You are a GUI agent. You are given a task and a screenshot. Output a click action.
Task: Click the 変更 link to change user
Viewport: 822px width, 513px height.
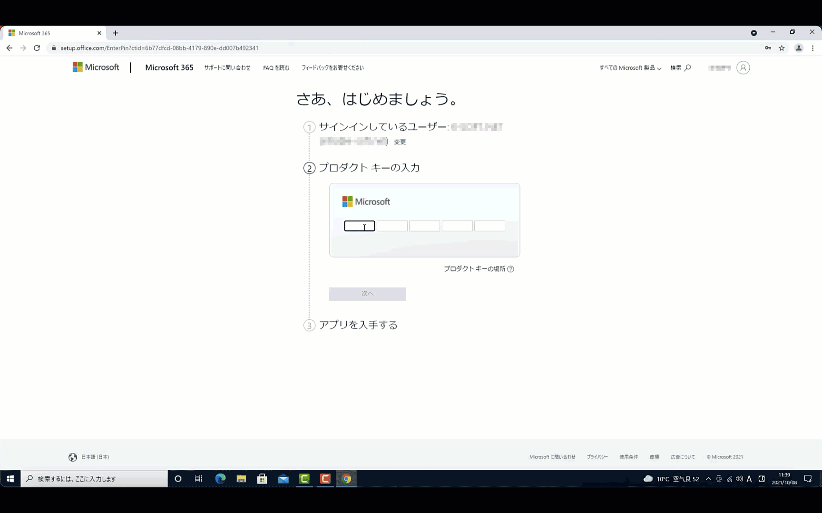[x=400, y=142]
